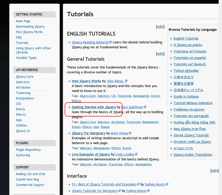Click external link icon next to Mark Panay
Screen dimensions: 222x195
[x=130, y=133]
